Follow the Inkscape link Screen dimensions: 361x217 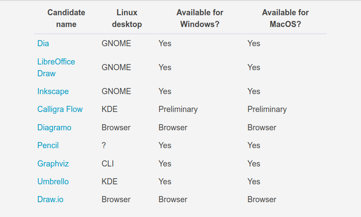click(x=53, y=91)
